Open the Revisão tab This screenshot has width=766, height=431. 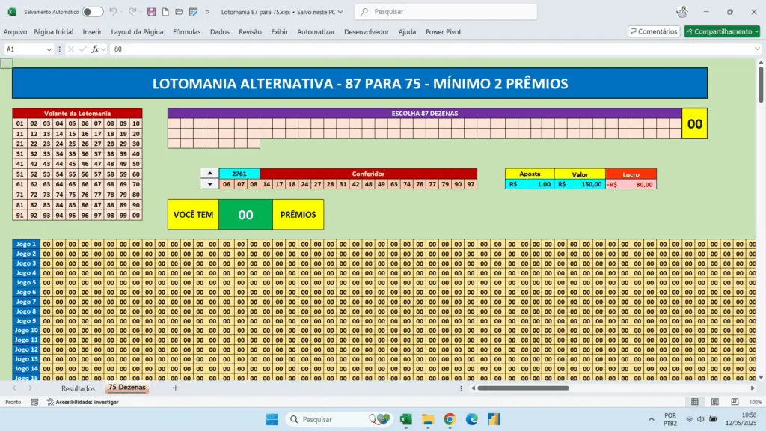point(250,31)
